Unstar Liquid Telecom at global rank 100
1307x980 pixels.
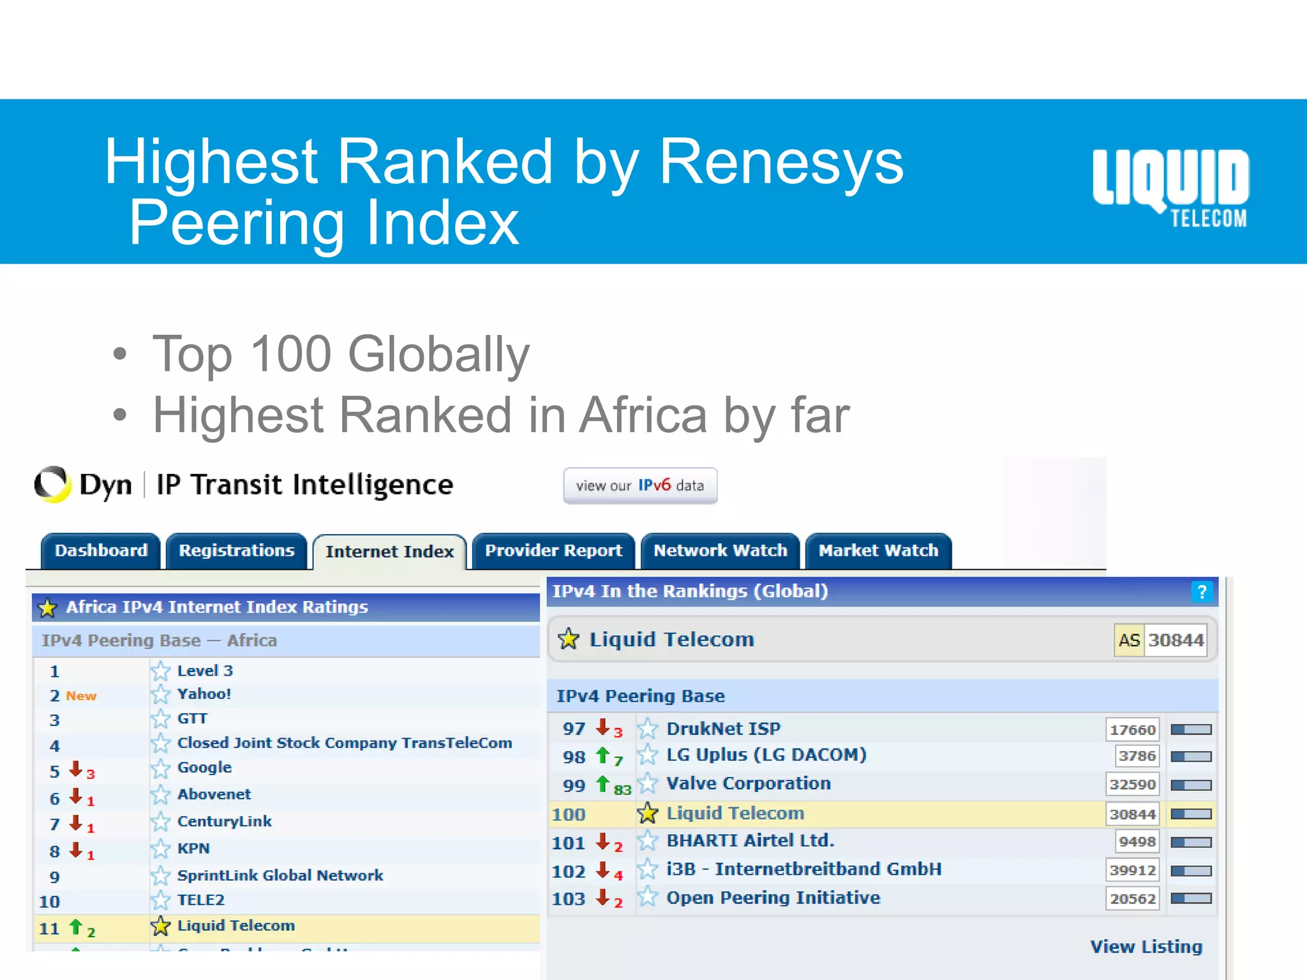coord(647,813)
